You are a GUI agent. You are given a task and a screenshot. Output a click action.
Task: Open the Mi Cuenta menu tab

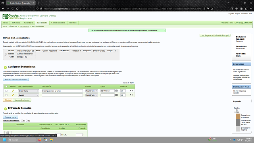pyautogui.click(x=16, y=23)
